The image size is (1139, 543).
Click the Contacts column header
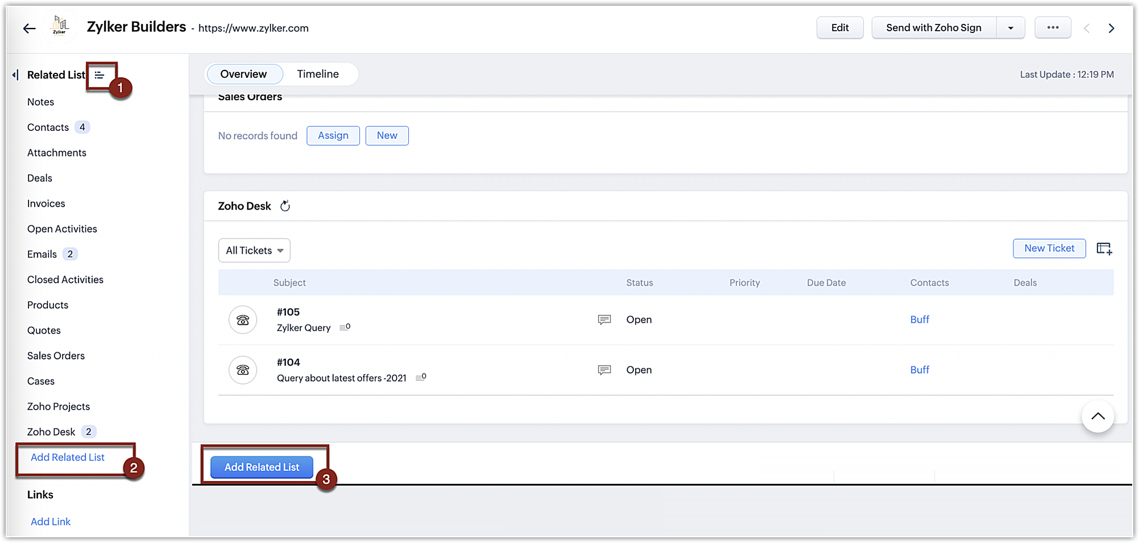point(929,283)
